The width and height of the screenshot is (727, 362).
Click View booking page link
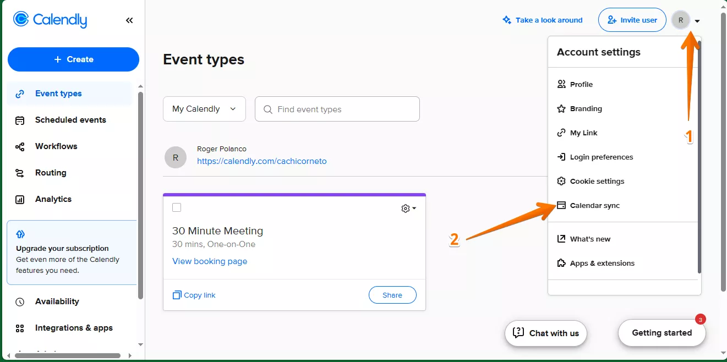[210, 261]
